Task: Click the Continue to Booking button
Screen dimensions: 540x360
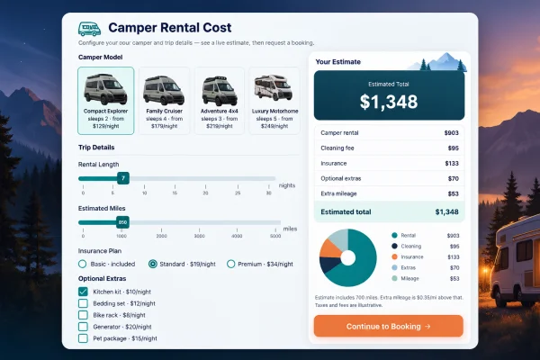Action: [389, 326]
